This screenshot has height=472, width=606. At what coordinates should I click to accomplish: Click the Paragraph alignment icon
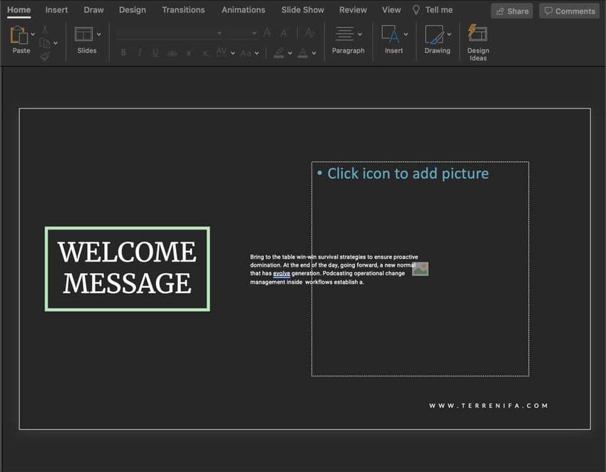point(344,34)
